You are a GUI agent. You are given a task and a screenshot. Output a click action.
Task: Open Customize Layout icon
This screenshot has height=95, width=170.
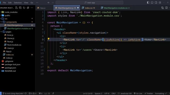160,2
